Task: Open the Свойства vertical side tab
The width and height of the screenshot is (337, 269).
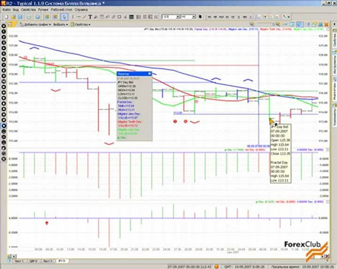Action: (335, 38)
